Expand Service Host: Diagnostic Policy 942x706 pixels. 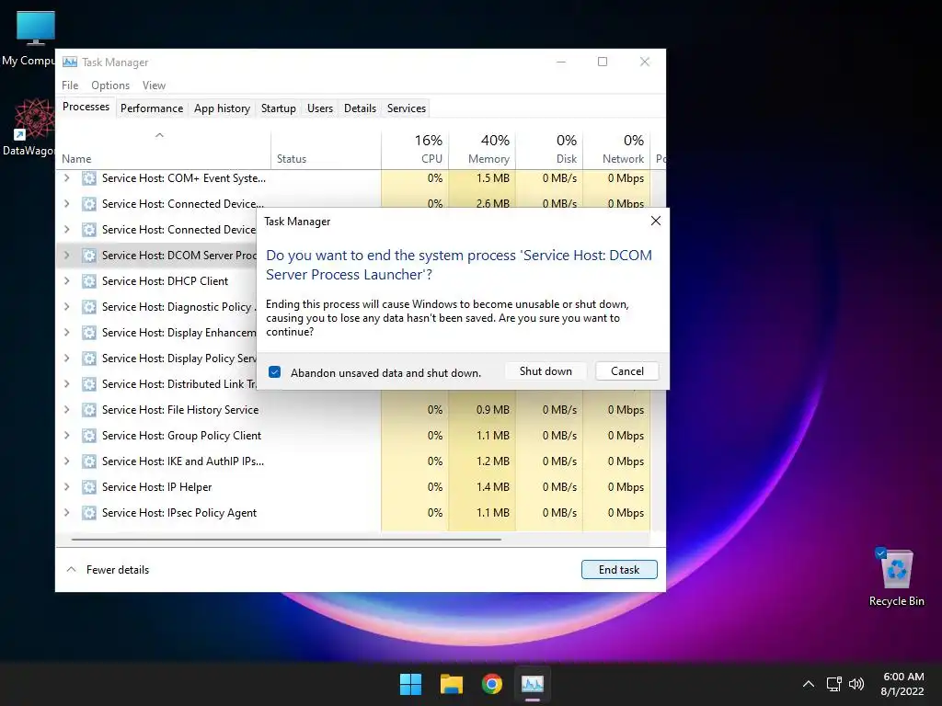click(x=66, y=307)
